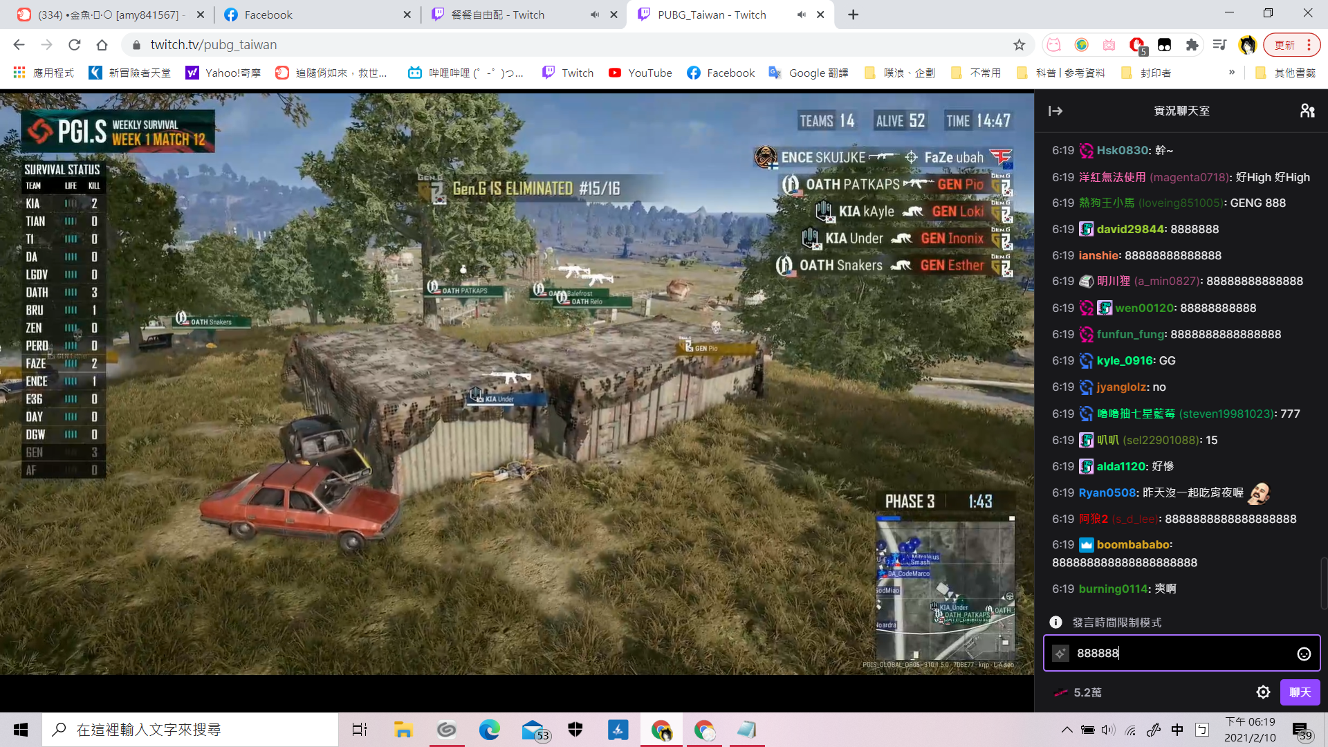Click username Hsk0830 in chat
Screen dimensions: 1328x747
tap(1122, 150)
